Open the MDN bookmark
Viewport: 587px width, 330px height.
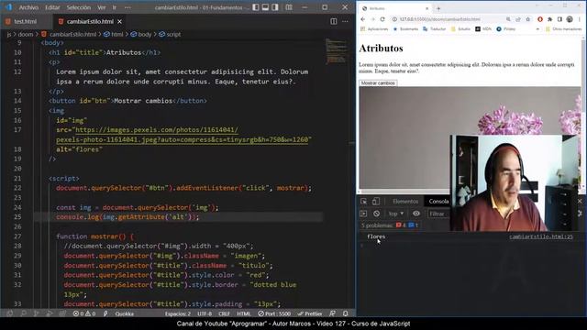(483, 28)
